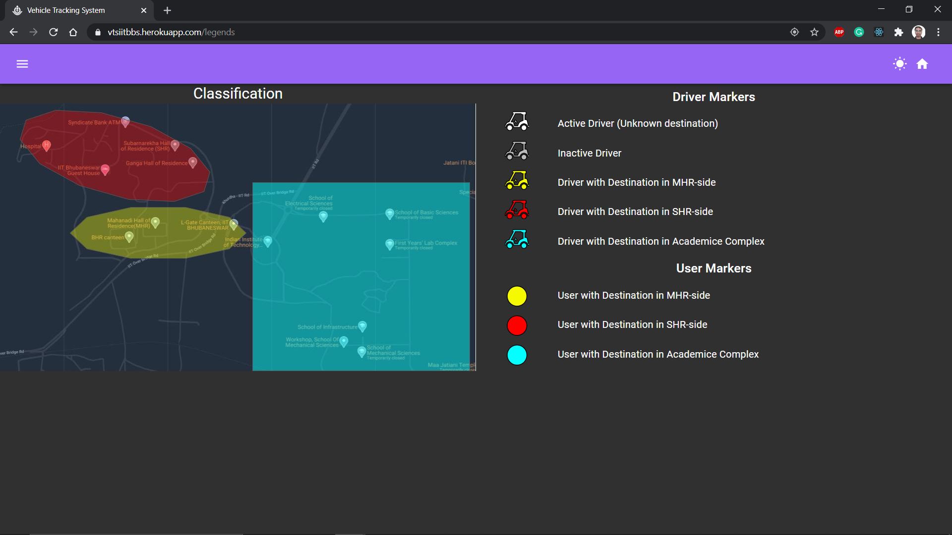
Task: Click the cyan Academic Complex cart icon
Action: (517, 239)
